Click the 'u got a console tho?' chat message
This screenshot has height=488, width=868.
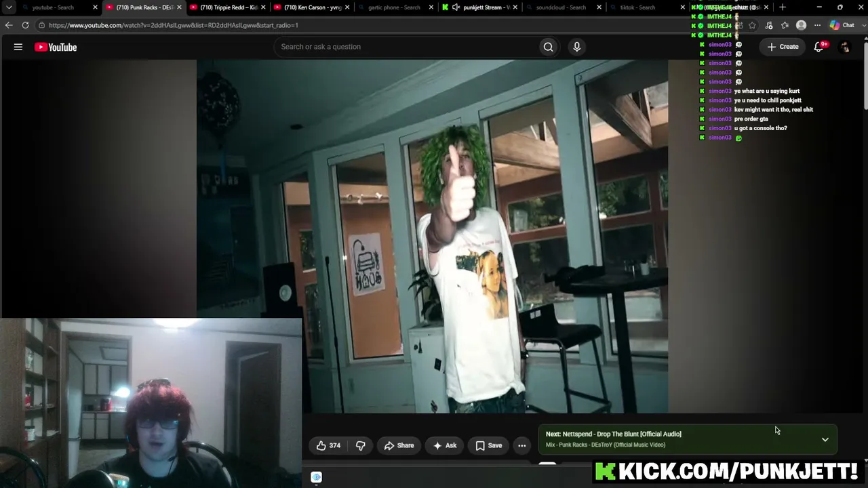761,128
